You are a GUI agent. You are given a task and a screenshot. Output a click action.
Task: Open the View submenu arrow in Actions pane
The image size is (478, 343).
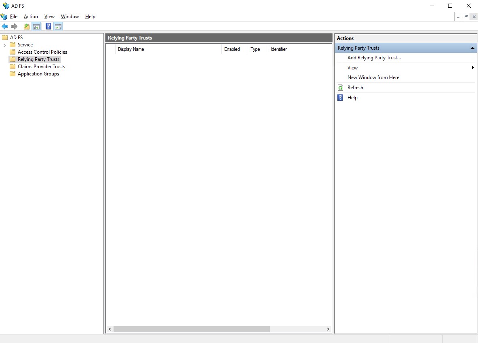(473, 67)
